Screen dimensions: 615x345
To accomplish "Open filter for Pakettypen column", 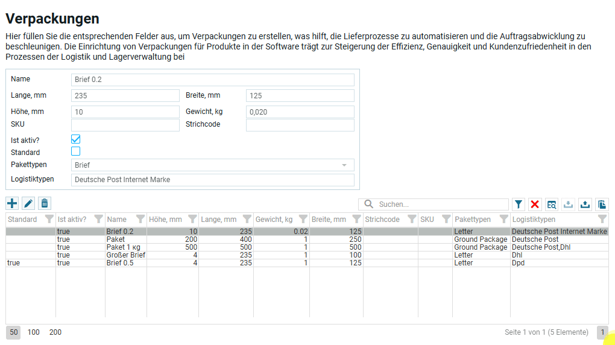I will 503,219.
